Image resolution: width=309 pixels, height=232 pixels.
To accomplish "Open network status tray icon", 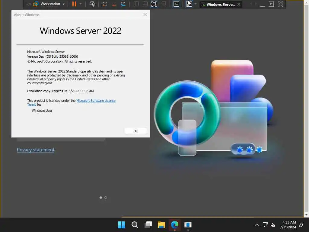I will point(265,225).
